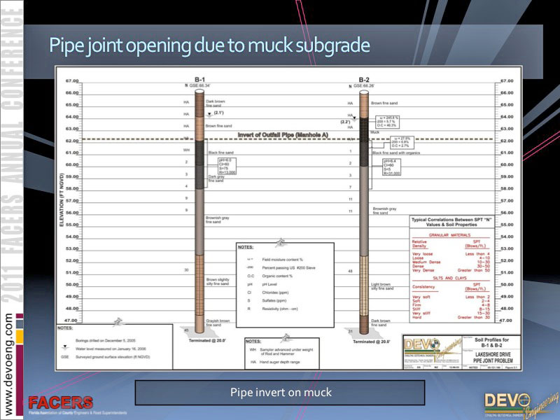Select the B-2 boring column top label

click(x=364, y=79)
